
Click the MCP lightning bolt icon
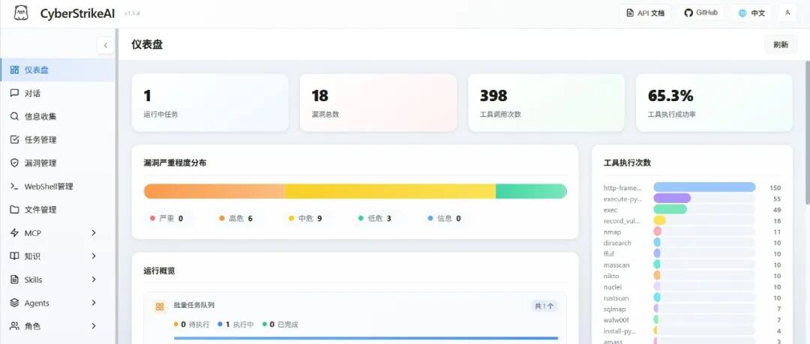click(x=14, y=233)
